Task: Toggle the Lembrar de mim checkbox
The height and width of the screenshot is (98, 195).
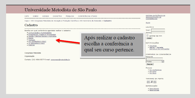Action: coord(147,36)
